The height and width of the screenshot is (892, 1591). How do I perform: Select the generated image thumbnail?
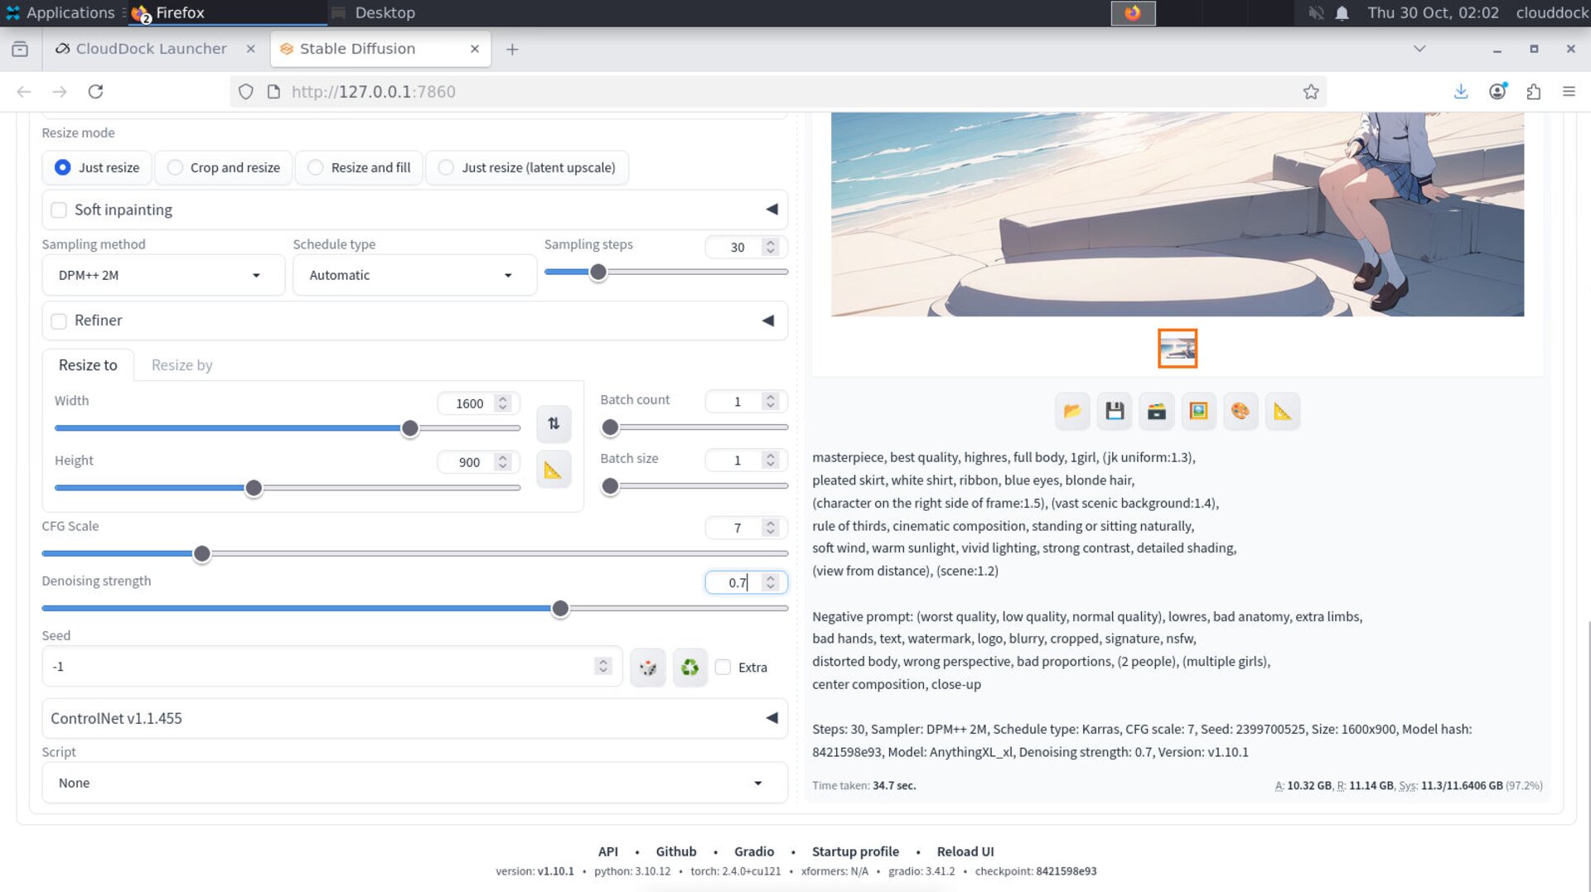pyautogui.click(x=1177, y=349)
